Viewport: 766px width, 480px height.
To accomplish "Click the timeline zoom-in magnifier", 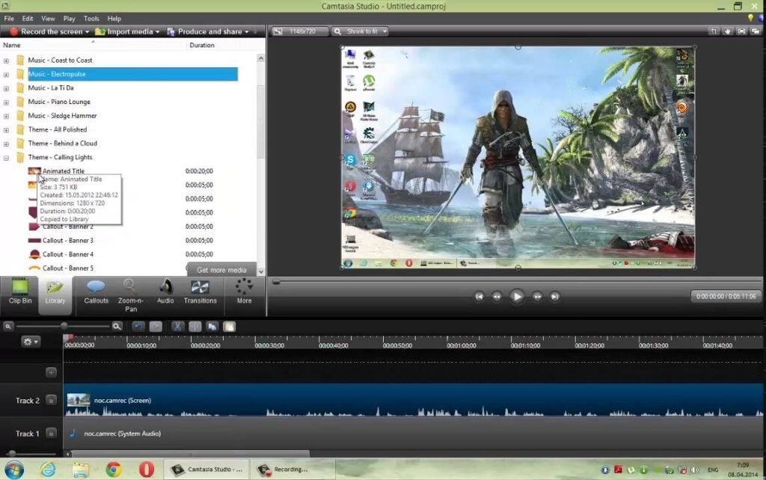I will click(x=117, y=326).
